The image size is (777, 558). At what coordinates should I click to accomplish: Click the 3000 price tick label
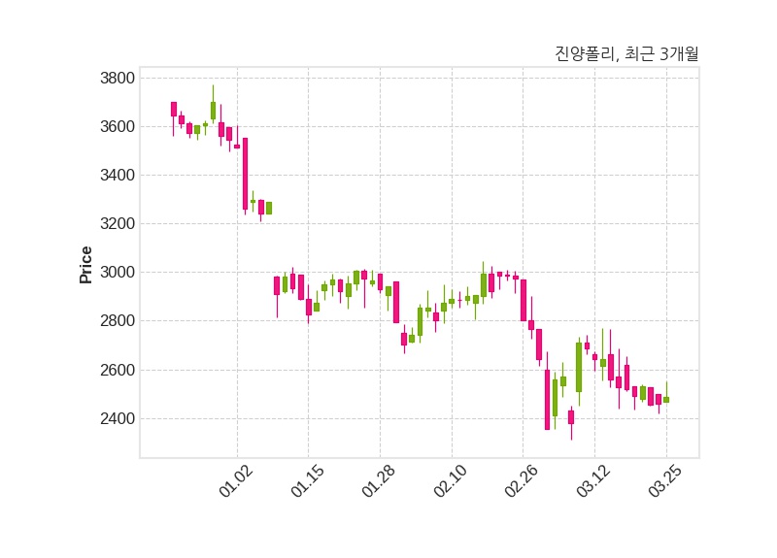click(118, 272)
